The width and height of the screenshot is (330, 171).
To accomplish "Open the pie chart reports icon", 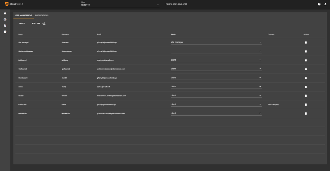I will coord(5,32).
